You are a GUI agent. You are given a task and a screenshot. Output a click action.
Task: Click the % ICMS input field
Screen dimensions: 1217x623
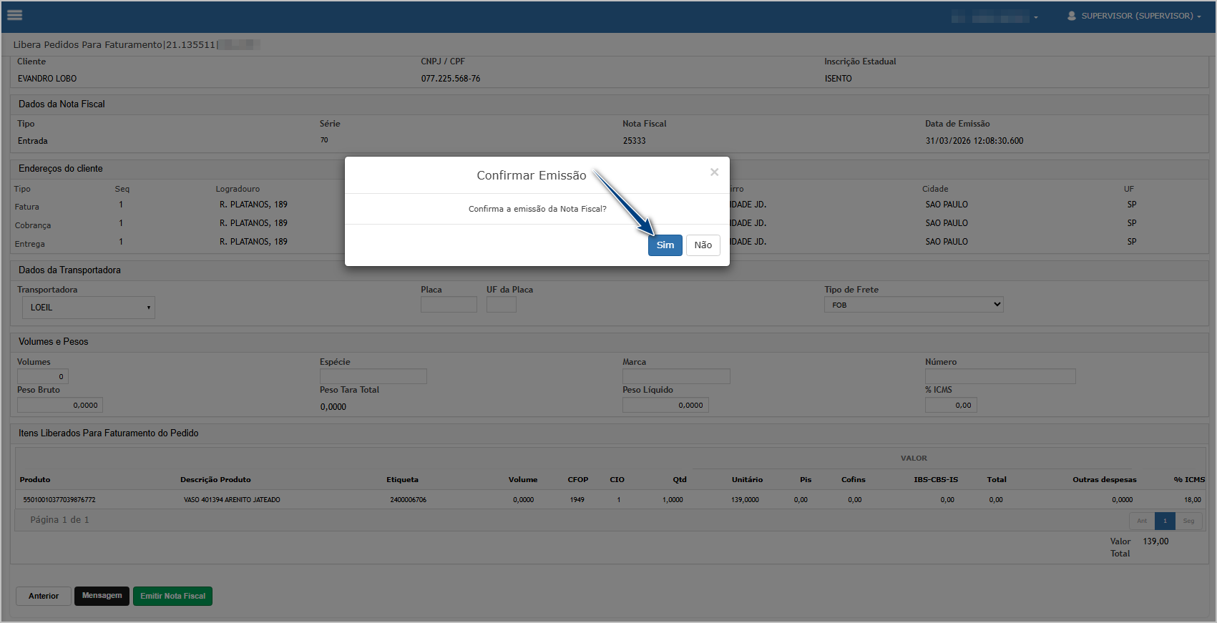coord(950,406)
